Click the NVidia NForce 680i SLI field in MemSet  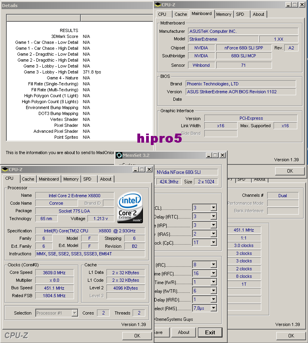coord(186,172)
